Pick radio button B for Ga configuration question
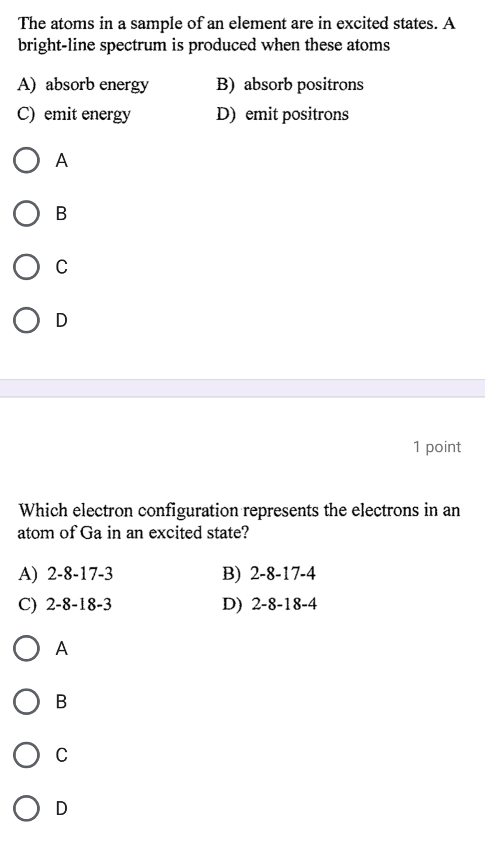The width and height of the screenshot is (485, 845). pos(26,702)
